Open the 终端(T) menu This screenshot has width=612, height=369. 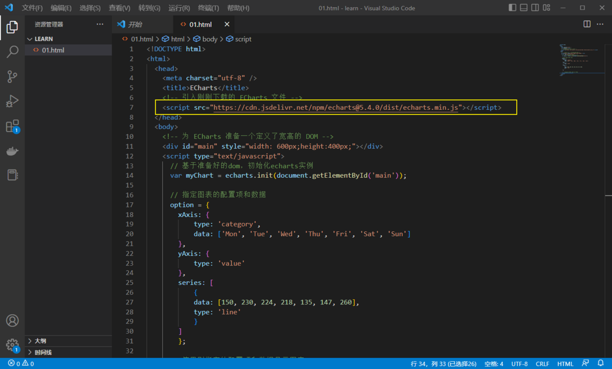208,8
